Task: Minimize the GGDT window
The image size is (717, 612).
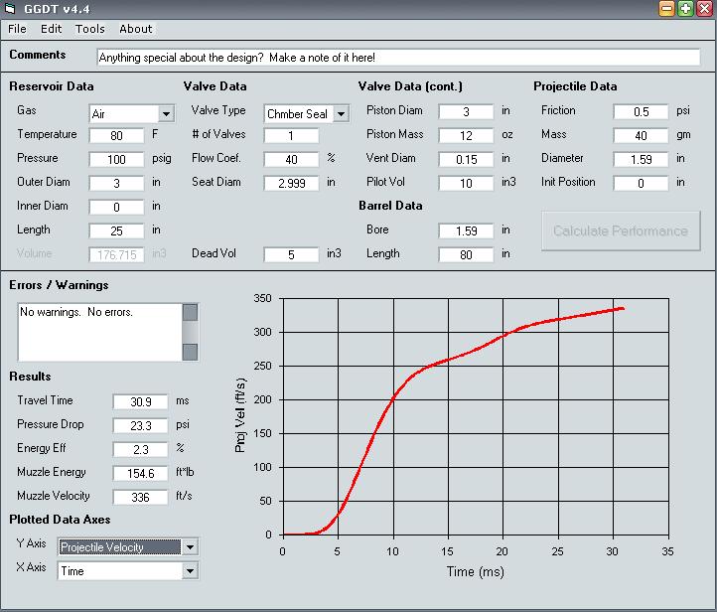Action: point(667,9)
